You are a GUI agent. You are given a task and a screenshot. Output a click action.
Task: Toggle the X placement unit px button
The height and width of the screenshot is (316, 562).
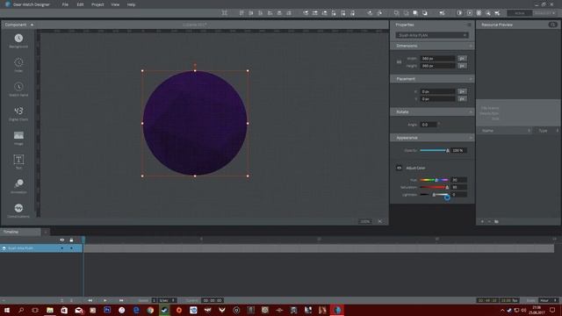point(462,91)
